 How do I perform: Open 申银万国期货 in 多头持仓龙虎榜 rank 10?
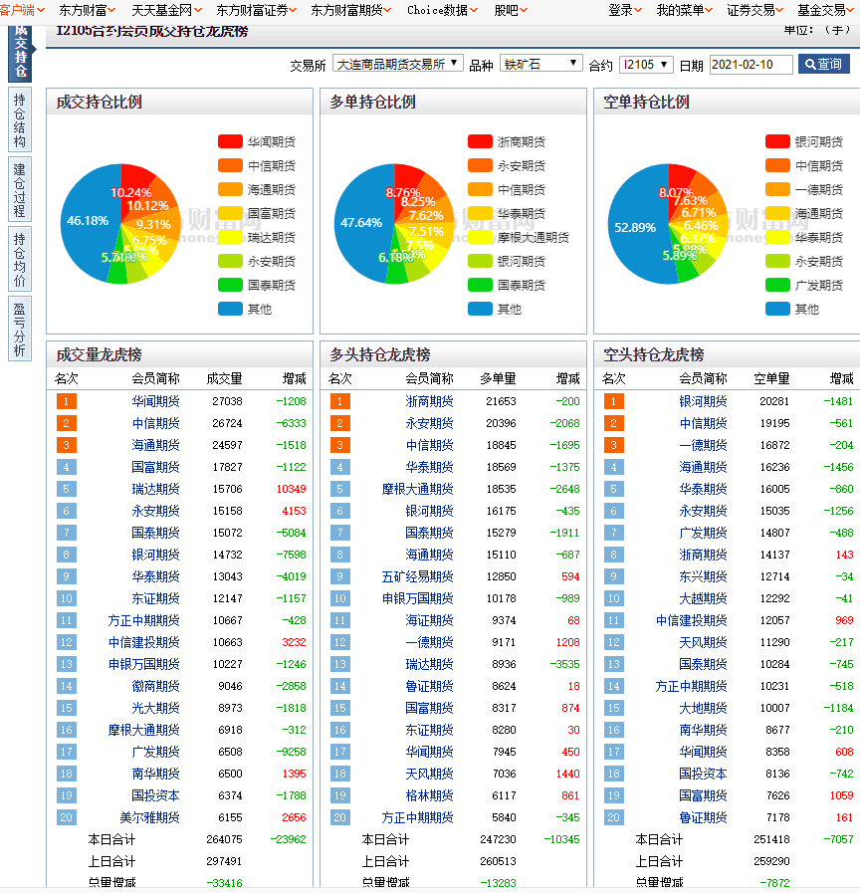[417, 598]
